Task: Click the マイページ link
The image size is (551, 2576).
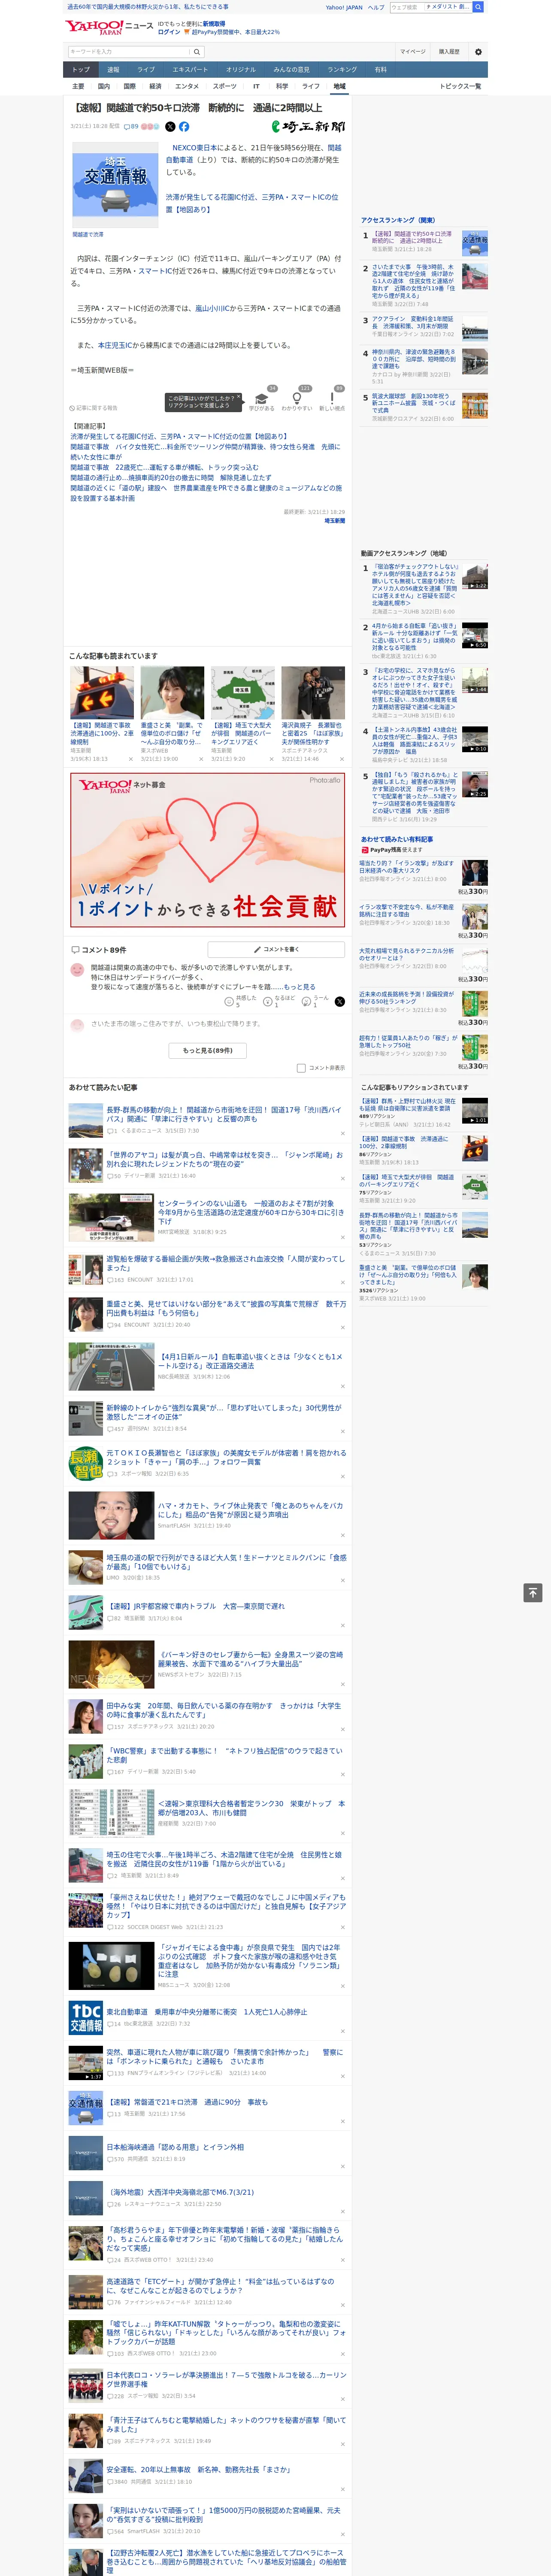Action: point(412,52)
